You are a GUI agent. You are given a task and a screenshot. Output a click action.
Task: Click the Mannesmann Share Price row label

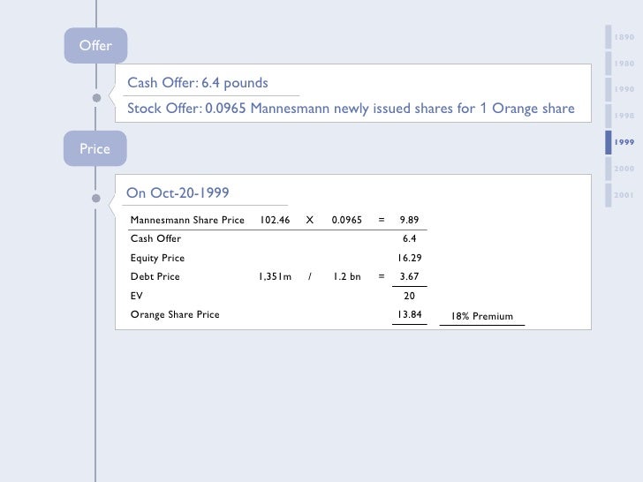tap(187, 220)
